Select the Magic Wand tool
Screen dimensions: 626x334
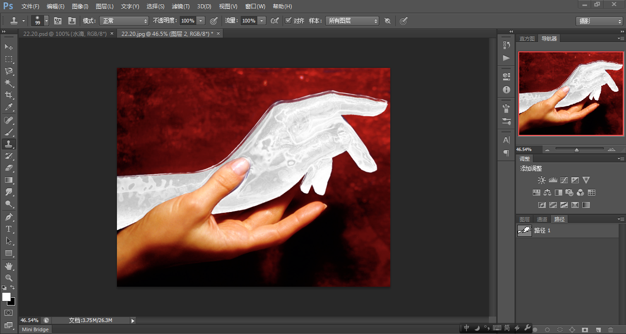(9, 83)
